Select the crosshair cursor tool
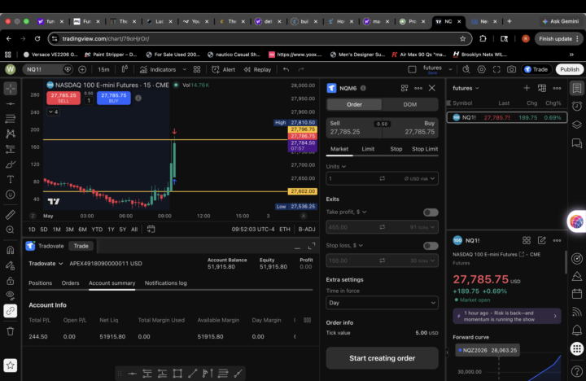Image resolution: width=586 pixels, height=381 pixels. point(11,89)
